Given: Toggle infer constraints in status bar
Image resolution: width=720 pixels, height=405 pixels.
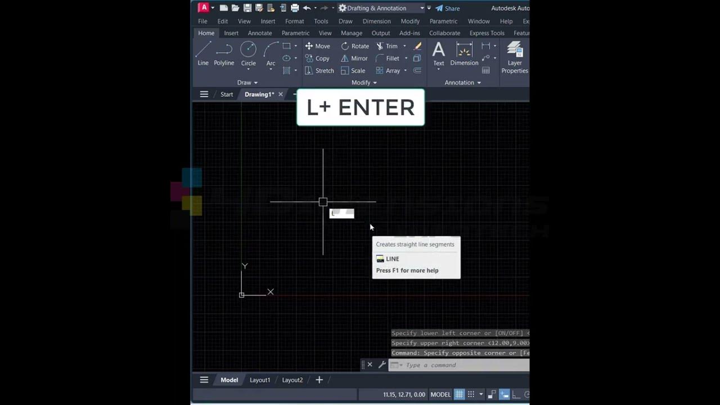Looking at the screenshot, I should coord(492,394).
